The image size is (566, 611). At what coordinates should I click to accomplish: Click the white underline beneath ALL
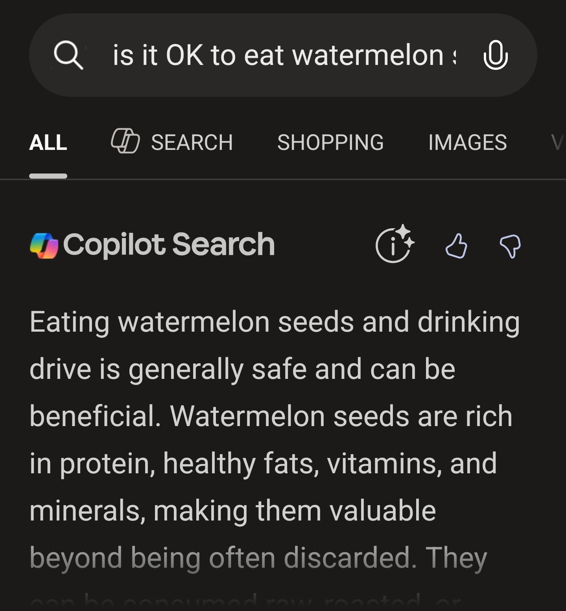coord(48,176)
